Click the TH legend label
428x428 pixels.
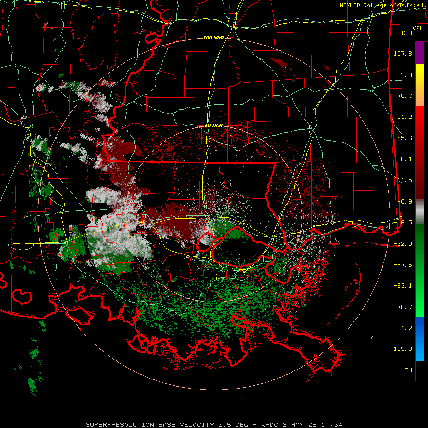point(409,370)
